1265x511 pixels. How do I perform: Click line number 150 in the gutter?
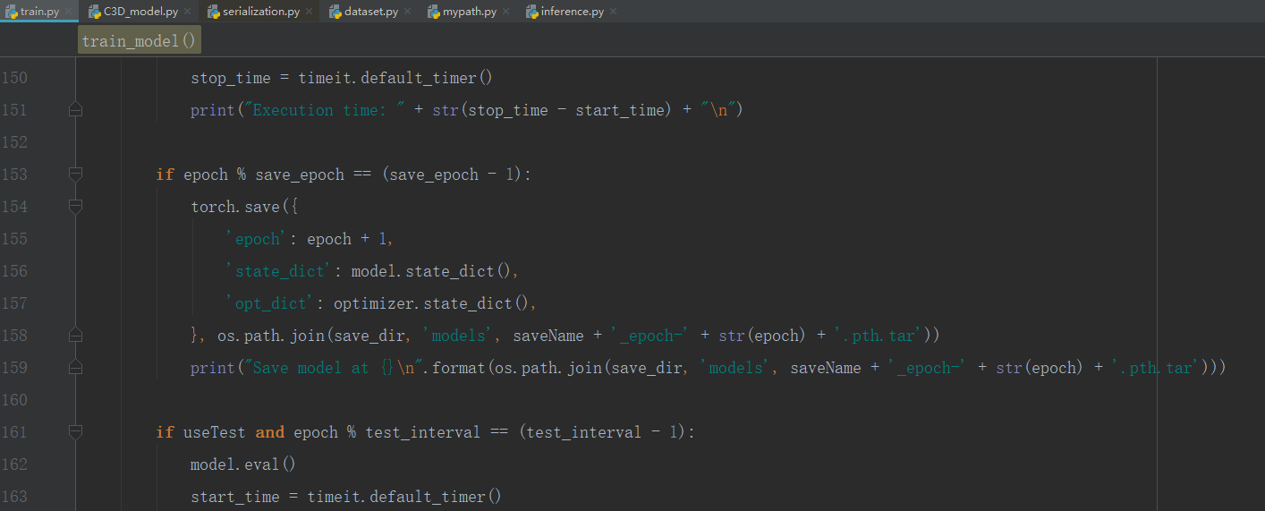[x=14, y=78]
